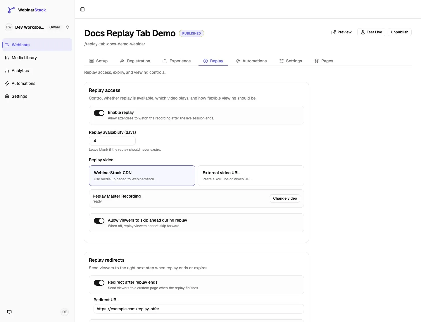
Task: Select WebinarStack CDN video source option
Action: click(x=142, y=176)
